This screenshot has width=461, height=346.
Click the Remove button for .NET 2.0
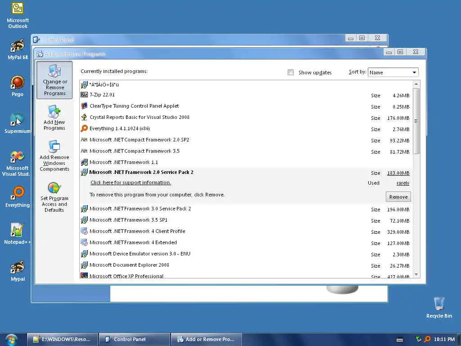[x=398, y=197]
